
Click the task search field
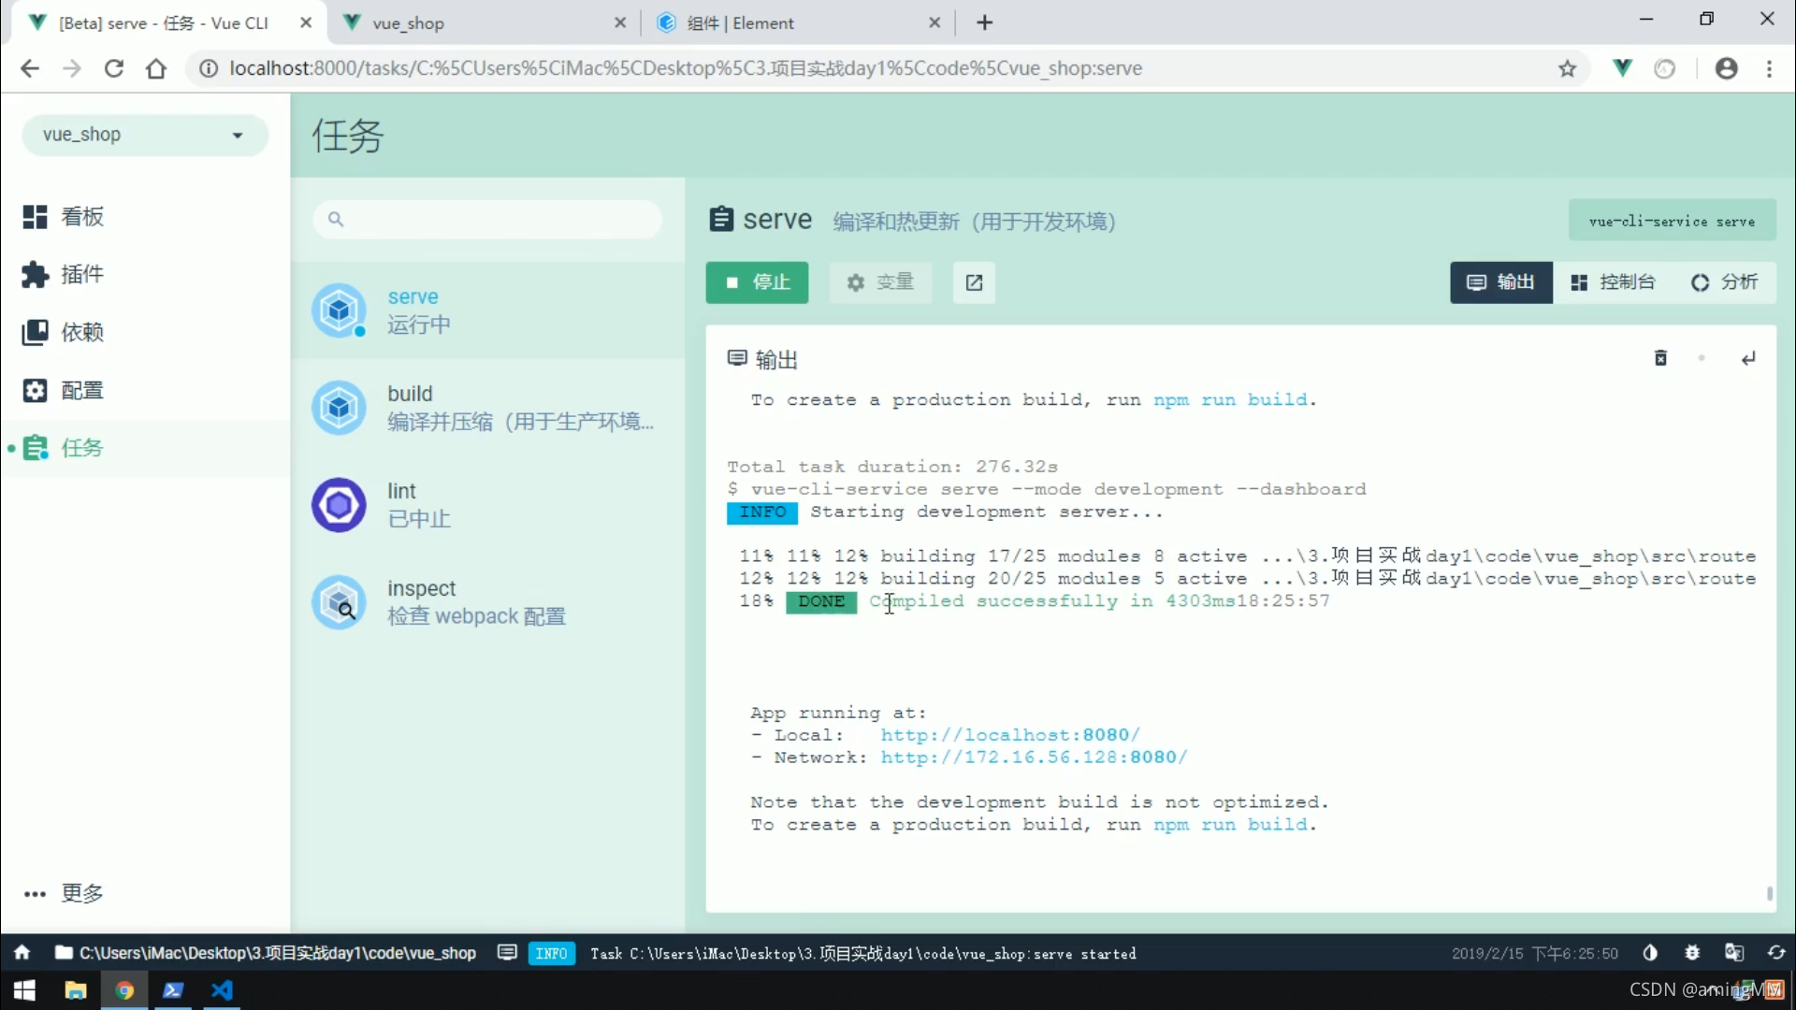[487, 219]
